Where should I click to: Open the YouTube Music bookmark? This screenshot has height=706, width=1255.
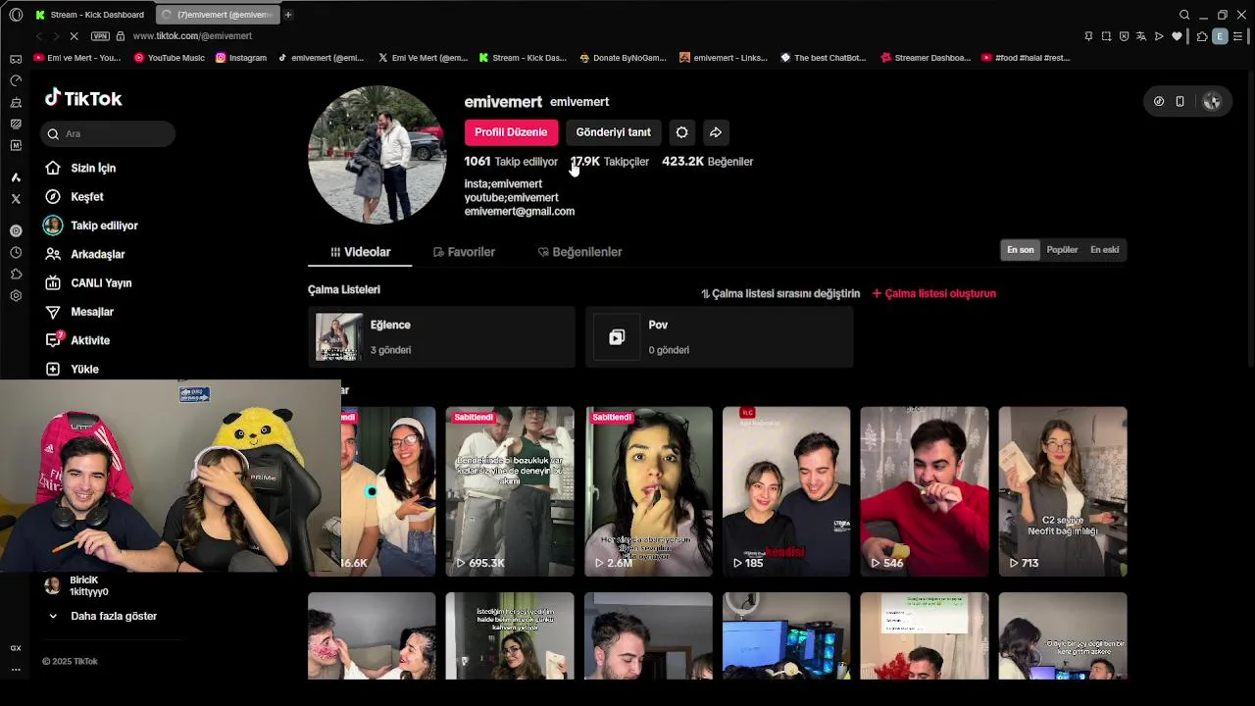point(170,58)
